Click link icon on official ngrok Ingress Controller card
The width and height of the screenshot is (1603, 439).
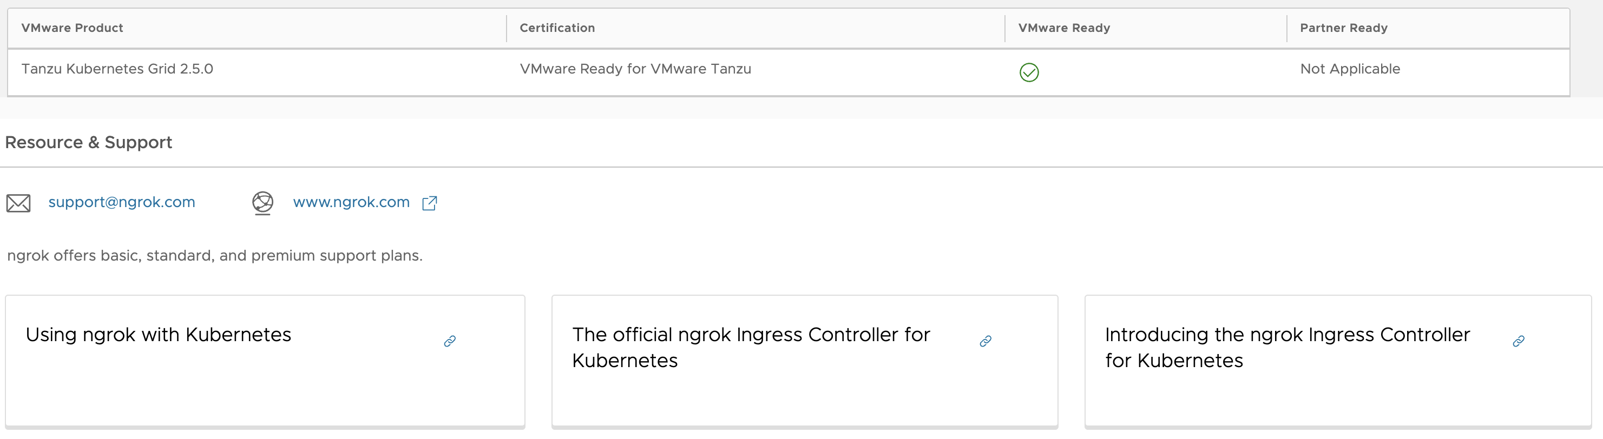[986, 341]
